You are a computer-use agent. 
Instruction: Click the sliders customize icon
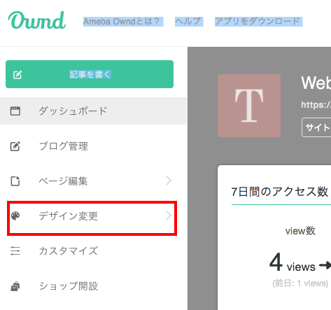(x=15, y=251)
